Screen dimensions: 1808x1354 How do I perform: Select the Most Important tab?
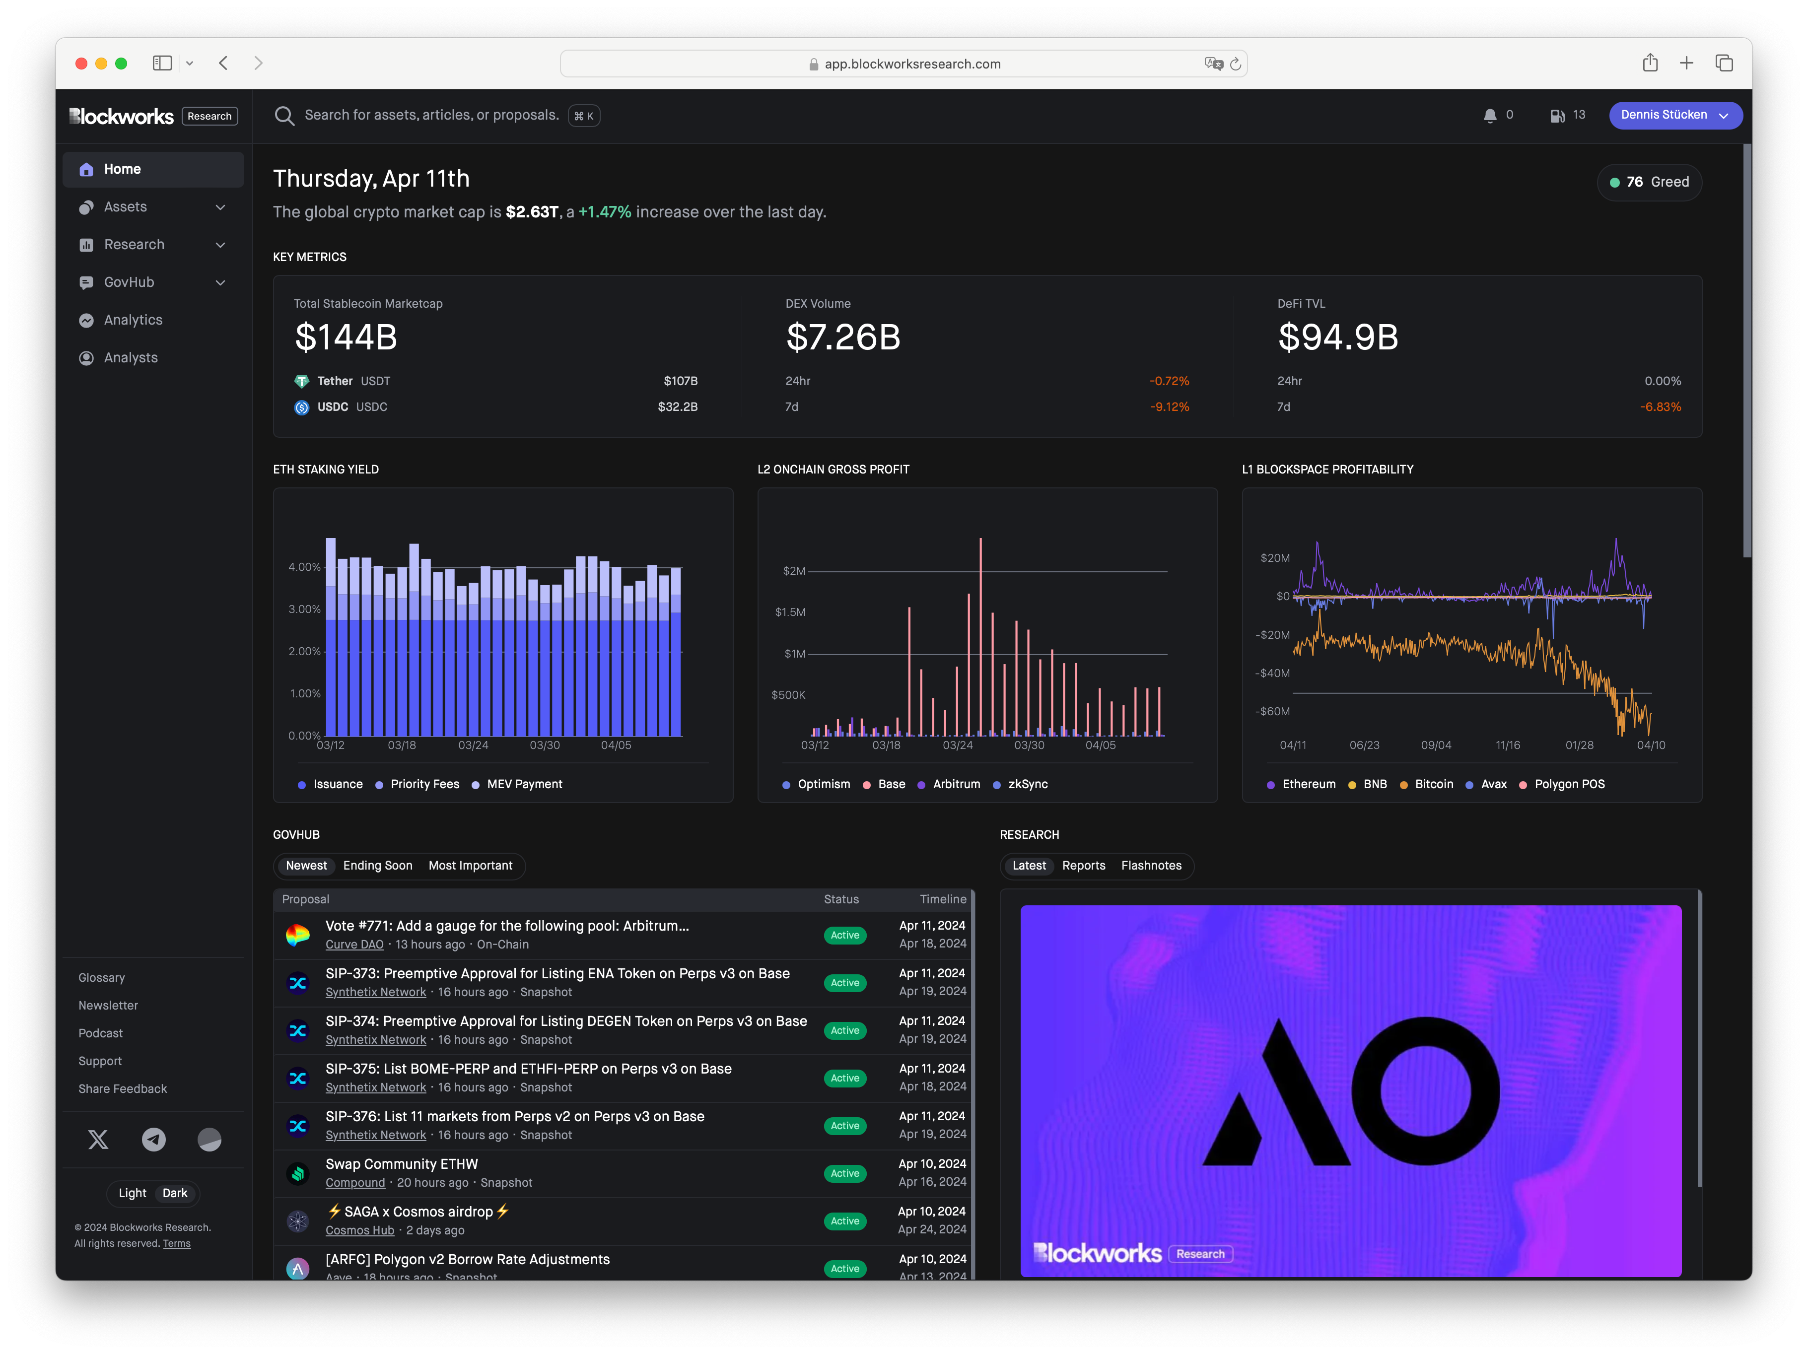(471, 866)
